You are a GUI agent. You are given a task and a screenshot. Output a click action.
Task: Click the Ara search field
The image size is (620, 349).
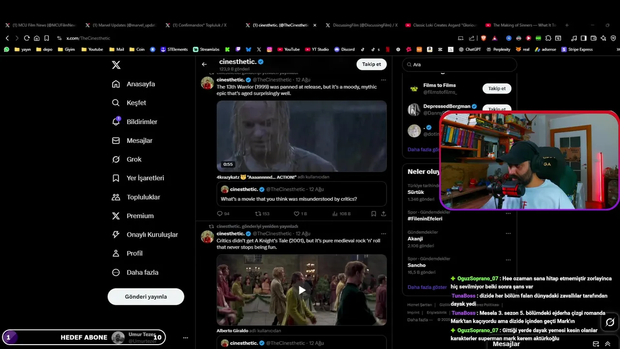click(x=460, y=64)
